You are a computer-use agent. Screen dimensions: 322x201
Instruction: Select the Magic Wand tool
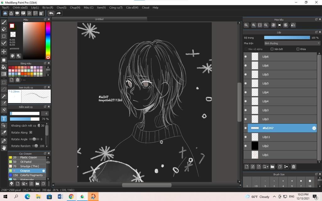4,96
